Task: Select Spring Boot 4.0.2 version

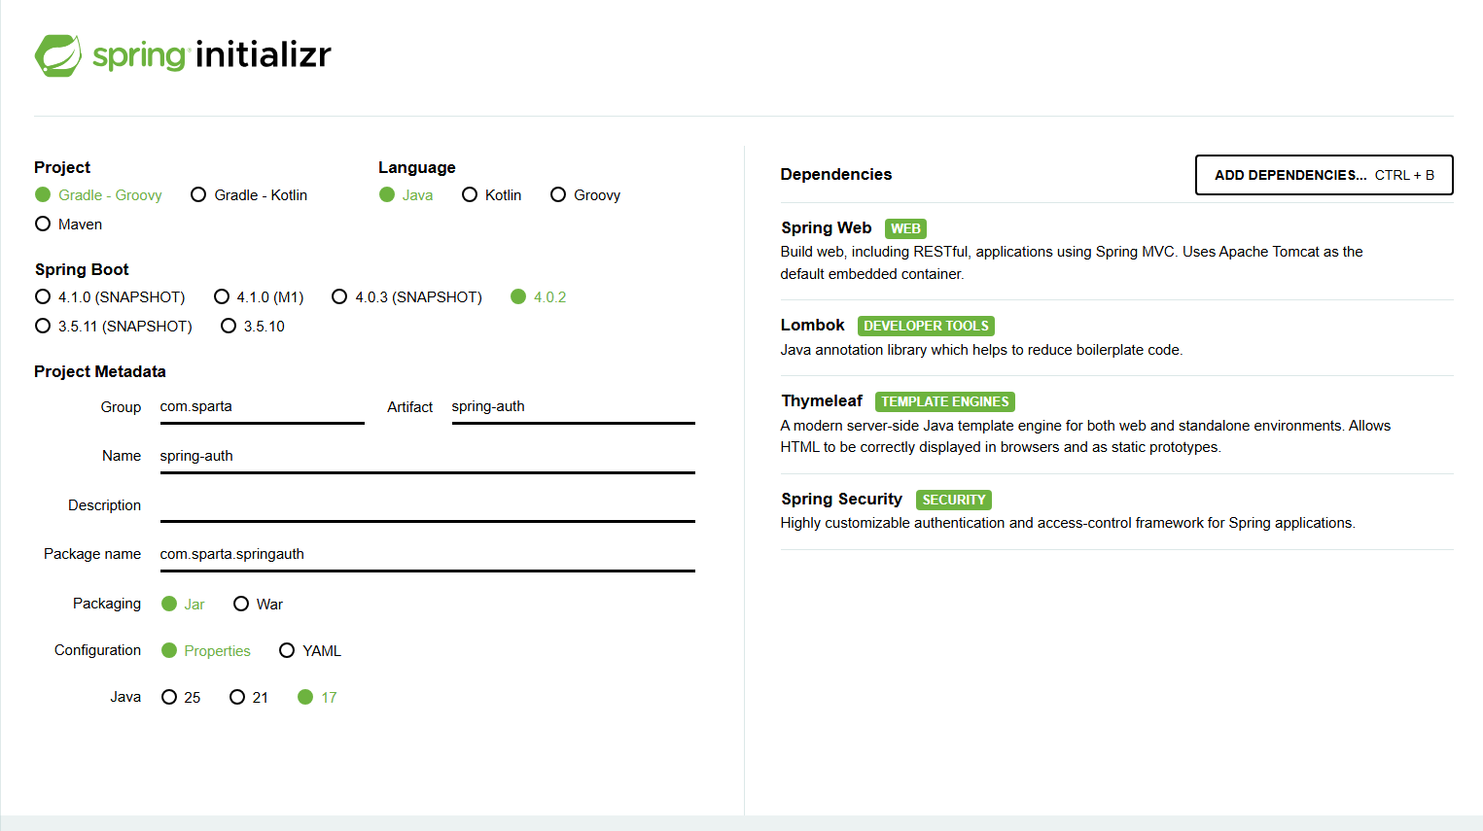Action: pyautogui.click(x=538, y=296)
